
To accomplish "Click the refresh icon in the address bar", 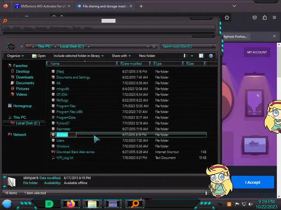I will pos(154,46).
